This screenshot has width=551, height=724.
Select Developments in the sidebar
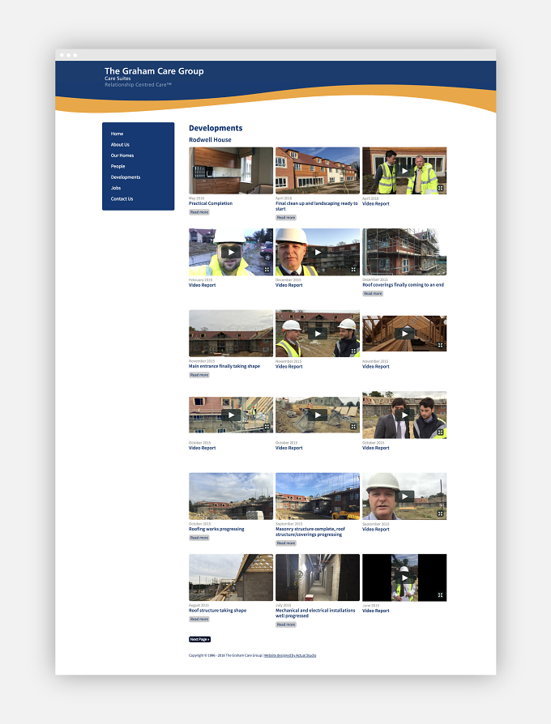point(125,177)
